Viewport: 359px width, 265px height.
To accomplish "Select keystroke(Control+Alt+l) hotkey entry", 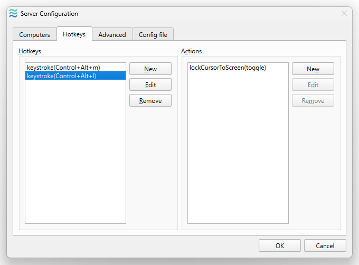I will [75, 75].
